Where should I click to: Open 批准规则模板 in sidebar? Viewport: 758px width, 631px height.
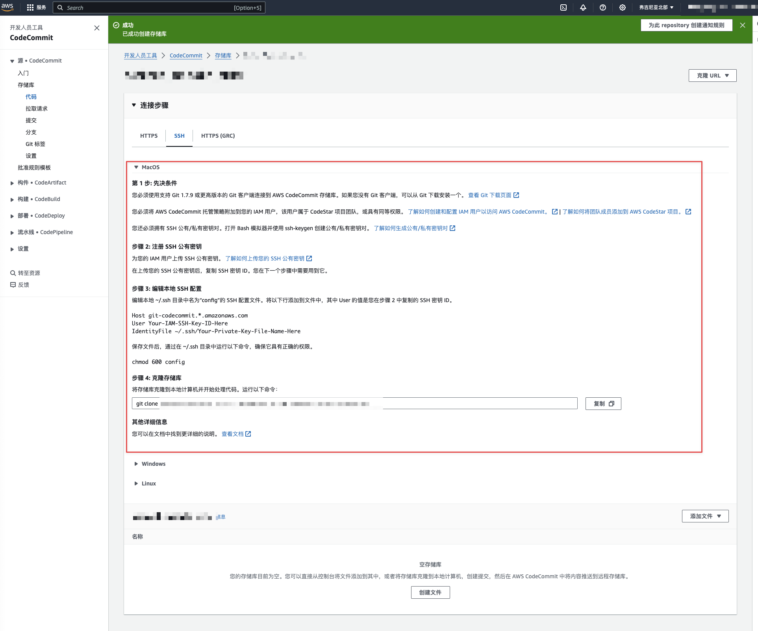pos(34,168)
